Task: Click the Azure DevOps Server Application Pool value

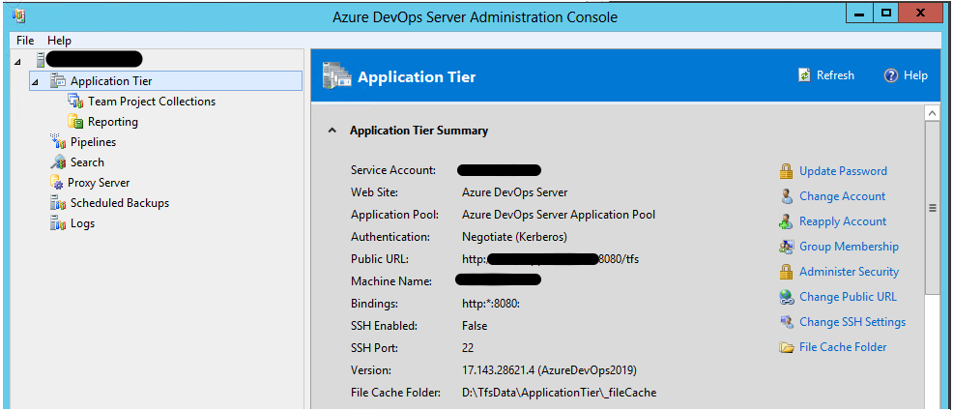Action: 558,215
